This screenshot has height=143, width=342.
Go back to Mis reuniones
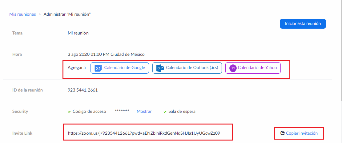[22, 14]
